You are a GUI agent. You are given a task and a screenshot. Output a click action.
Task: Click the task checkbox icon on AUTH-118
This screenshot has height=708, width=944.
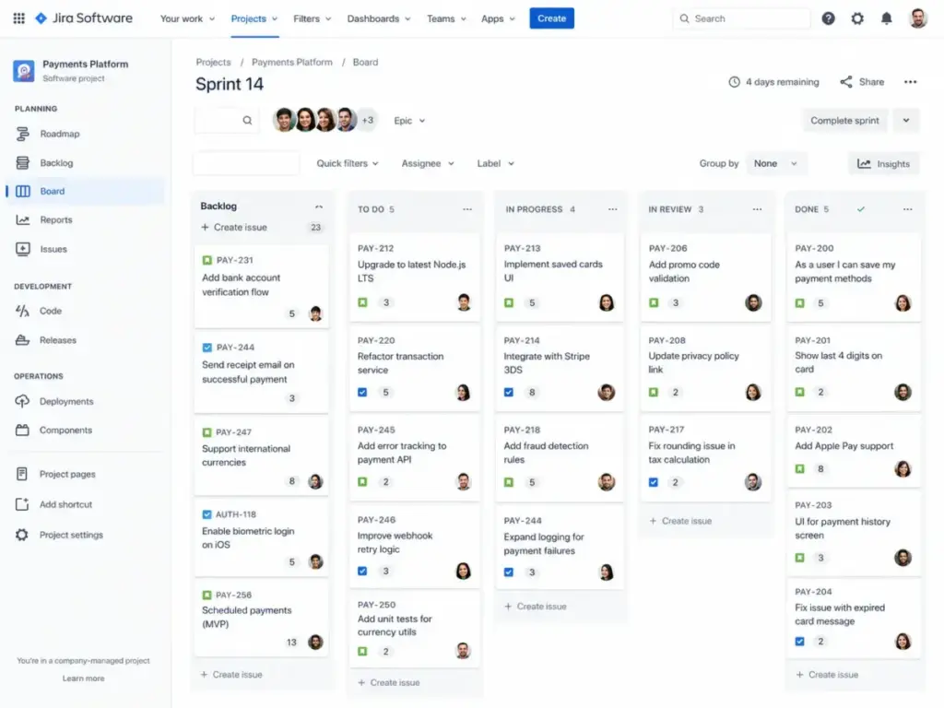[207, 514]
